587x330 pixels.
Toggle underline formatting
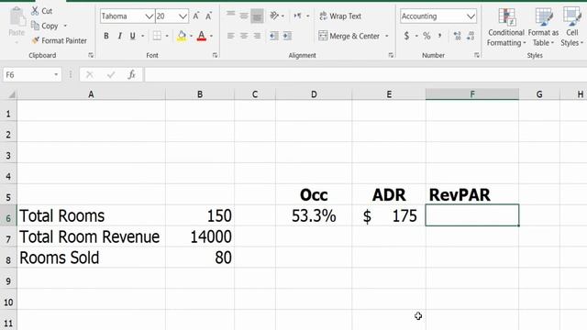click(132, 36)
